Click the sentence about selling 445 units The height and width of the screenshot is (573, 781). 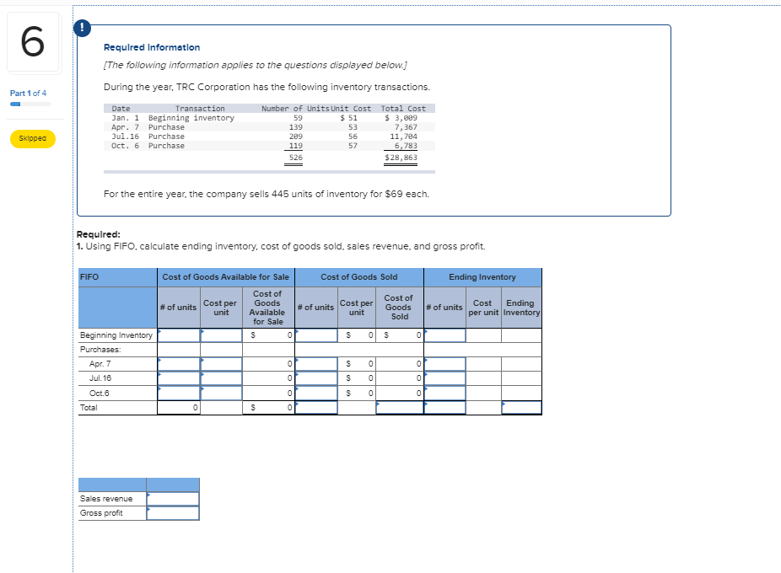[x=267, y=194]
